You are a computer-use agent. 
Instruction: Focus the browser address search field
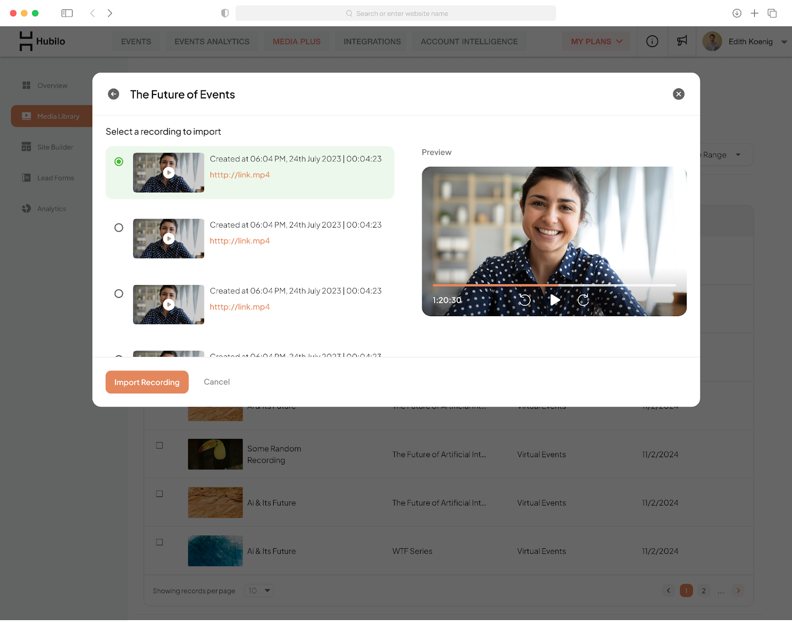tap(396, 13)
